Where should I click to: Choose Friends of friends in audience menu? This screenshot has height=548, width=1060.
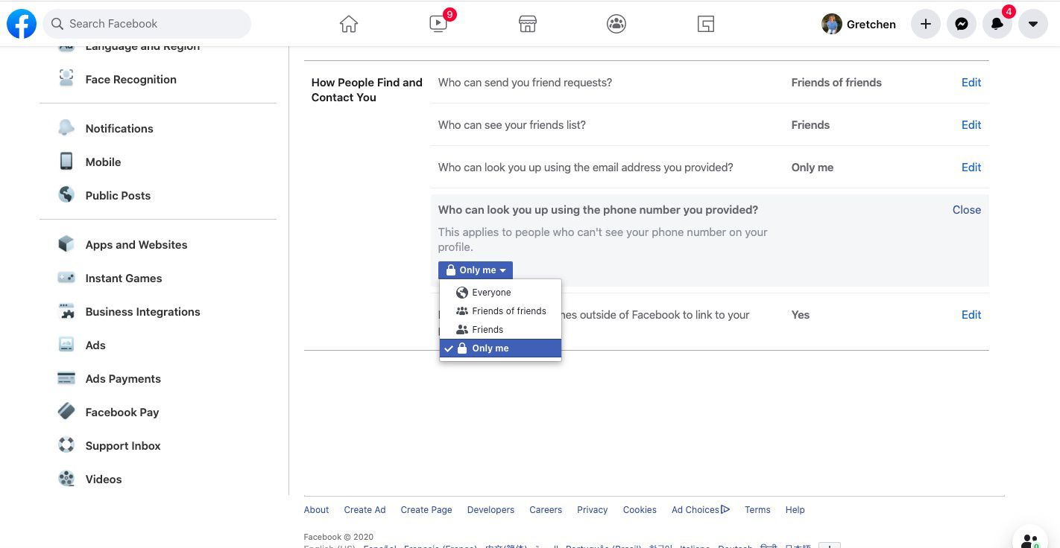click(x=500, y=311)
